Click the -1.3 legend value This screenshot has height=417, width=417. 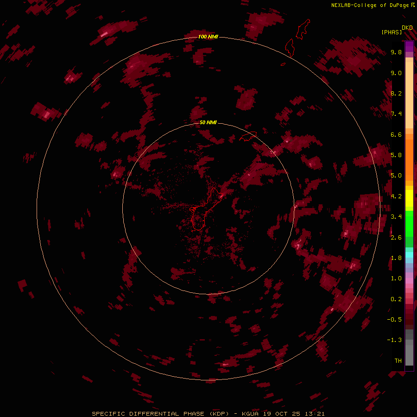coord(394,340)
